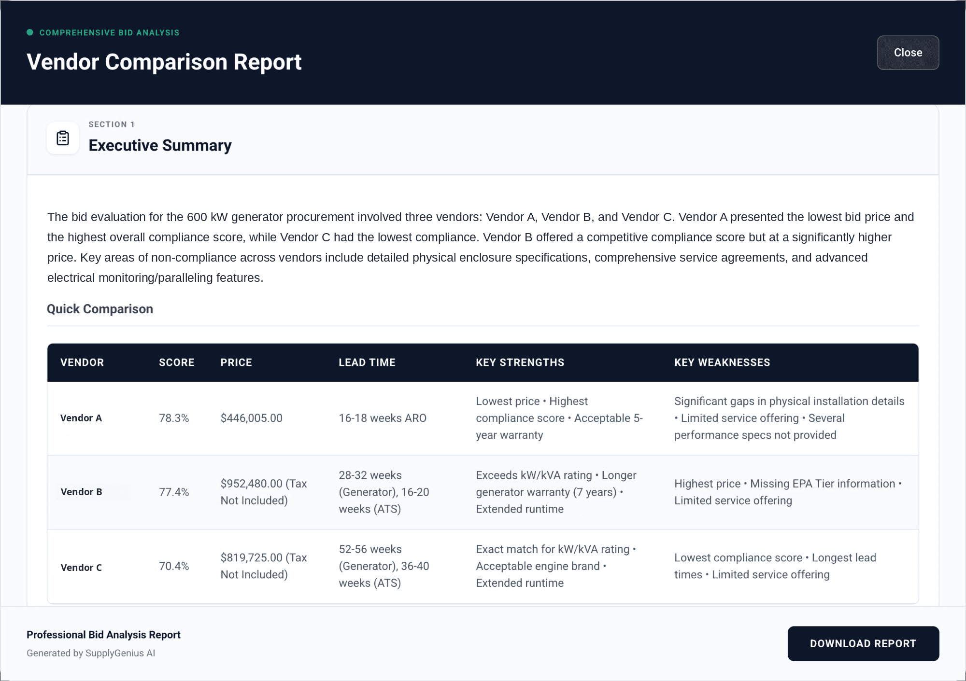Click the Lead Time column header

[367, 362]
